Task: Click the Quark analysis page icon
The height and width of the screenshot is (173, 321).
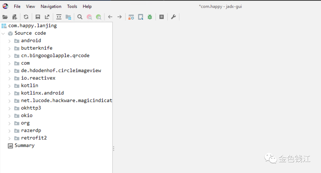Action: [x=141, y=17]
